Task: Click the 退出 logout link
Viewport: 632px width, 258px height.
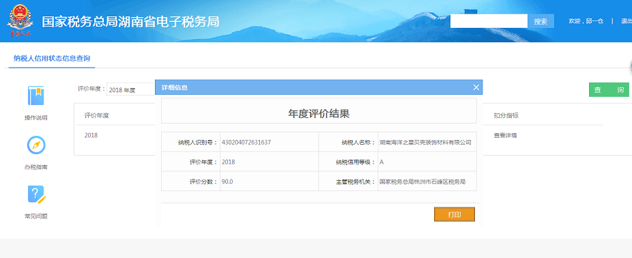Action: [627, 21]
